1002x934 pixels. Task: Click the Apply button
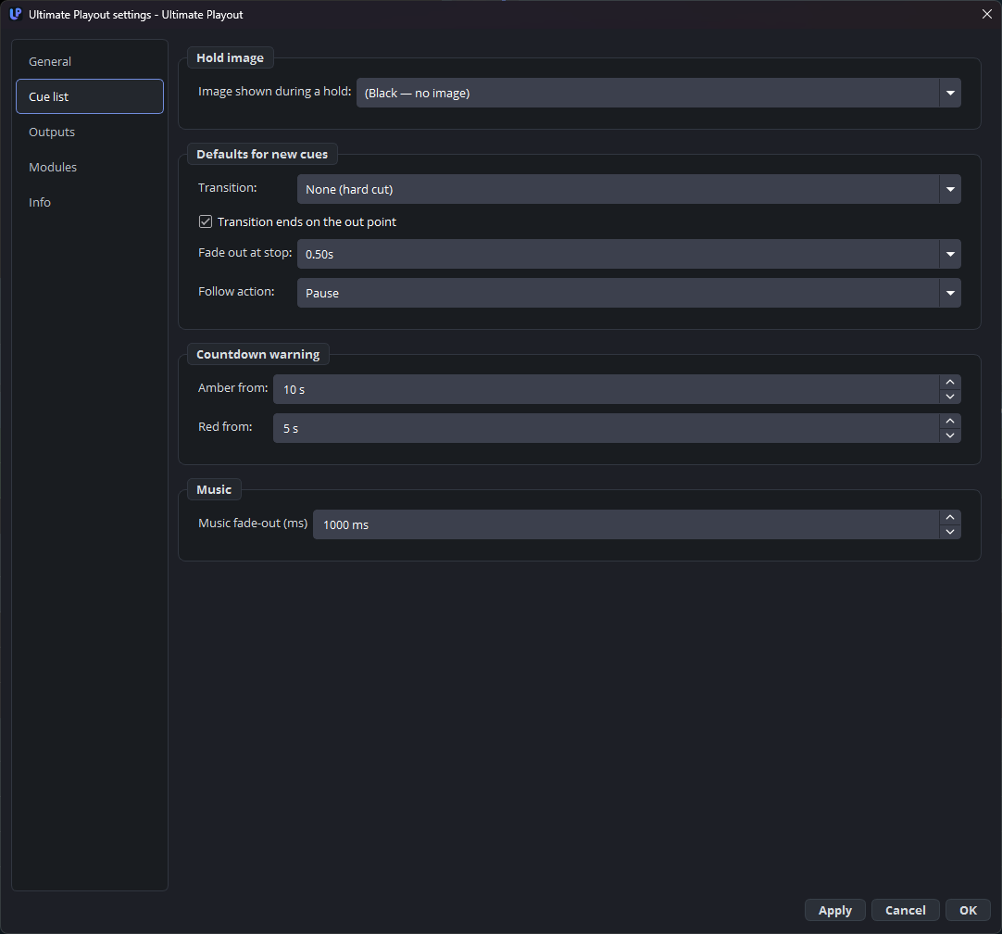(834, 910)
